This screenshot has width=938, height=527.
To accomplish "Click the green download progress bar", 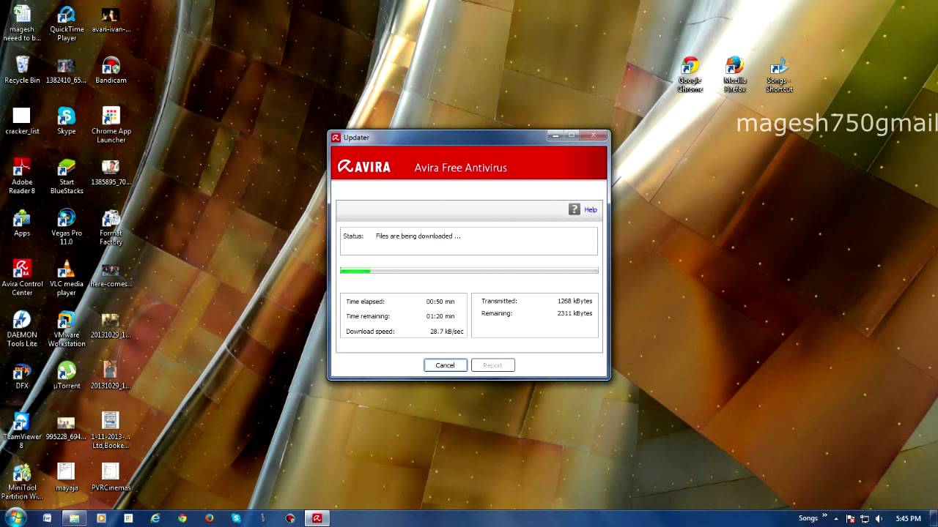I will tap(469, 271).
